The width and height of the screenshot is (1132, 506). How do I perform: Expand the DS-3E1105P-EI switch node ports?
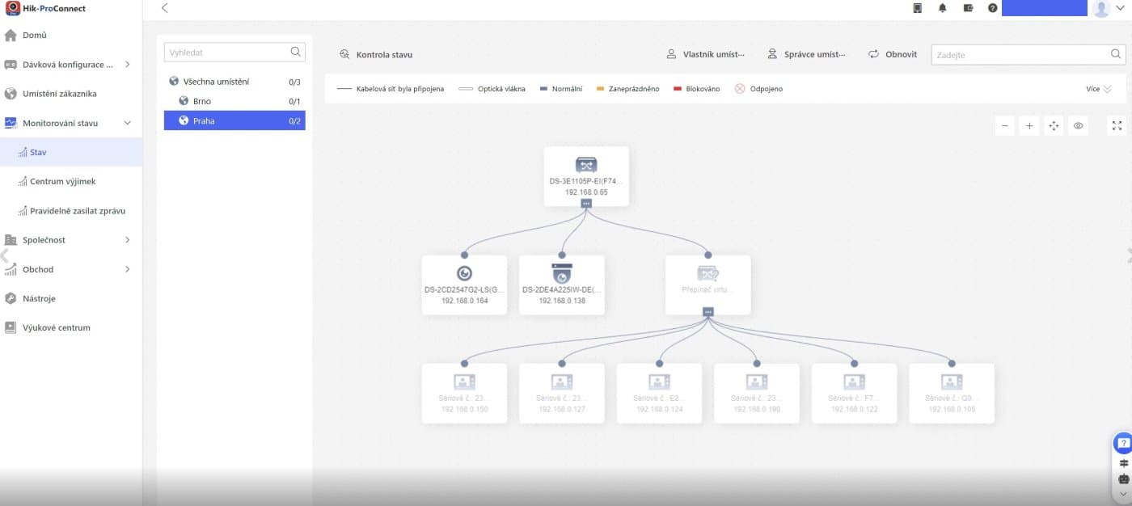(586, 204)
